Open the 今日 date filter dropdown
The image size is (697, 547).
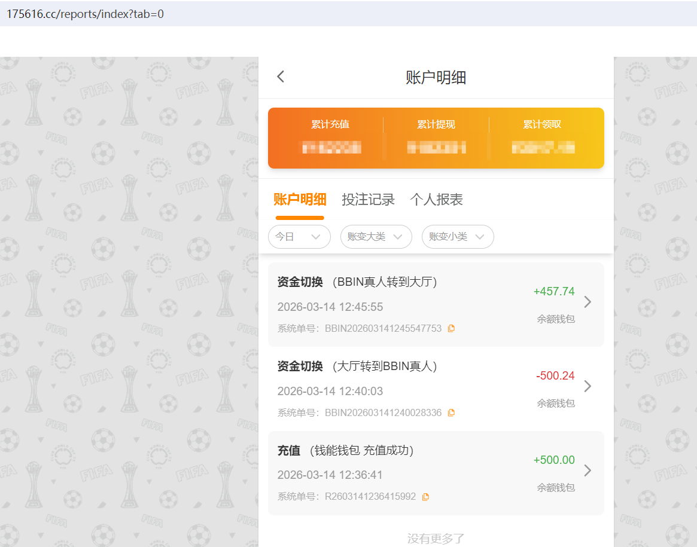point(299,237)
